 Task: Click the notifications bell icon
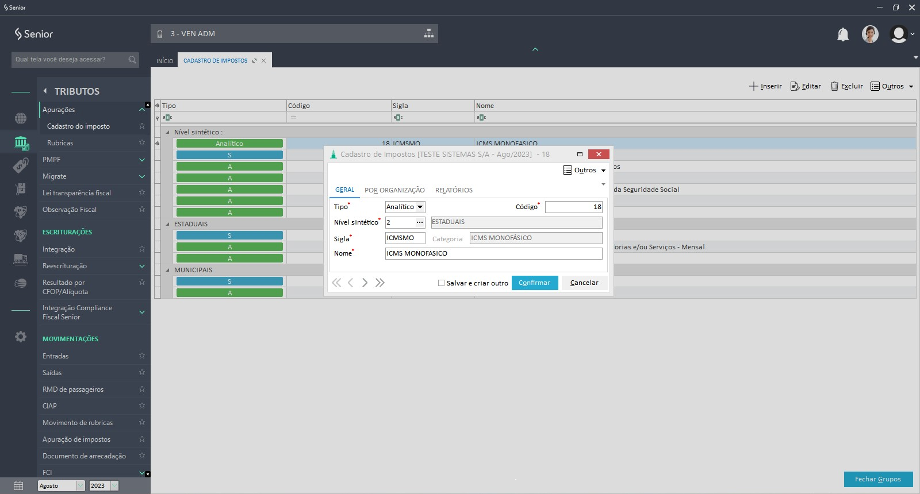[x=842, y=34]
